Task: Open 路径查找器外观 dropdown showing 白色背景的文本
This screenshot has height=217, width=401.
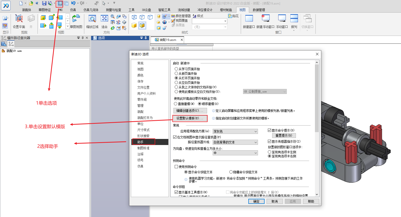Action: (x=235, y=142)
